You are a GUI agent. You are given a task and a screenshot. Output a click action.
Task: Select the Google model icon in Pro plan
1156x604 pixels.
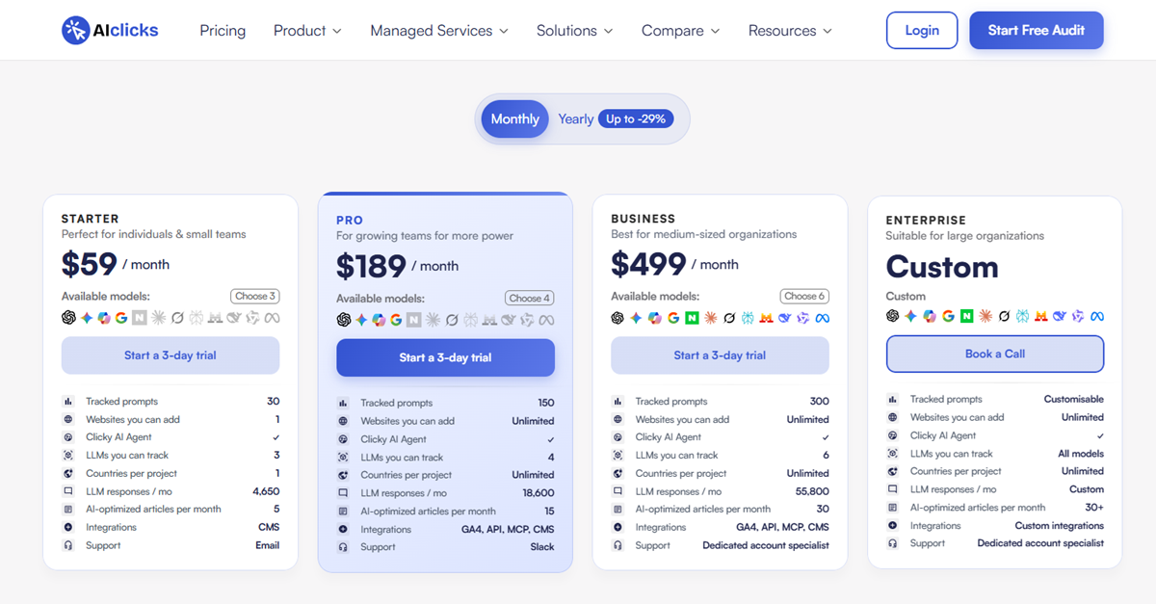coord(396,320)
